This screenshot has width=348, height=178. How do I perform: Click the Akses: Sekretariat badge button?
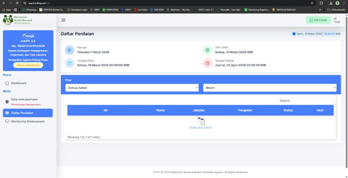pos(28,65)
